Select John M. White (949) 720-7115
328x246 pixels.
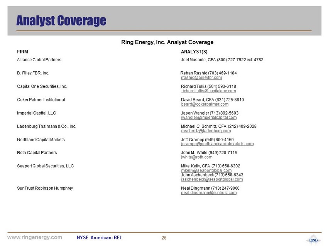coord(209,153)
